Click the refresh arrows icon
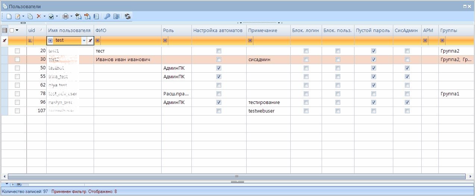The image size is (475, 196). tap(128, 16)
